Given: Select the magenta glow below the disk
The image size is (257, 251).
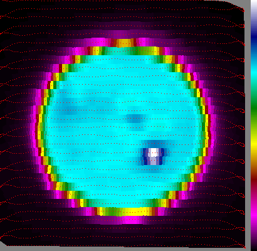Looking at the screenshot, I should tap(130, 220).
